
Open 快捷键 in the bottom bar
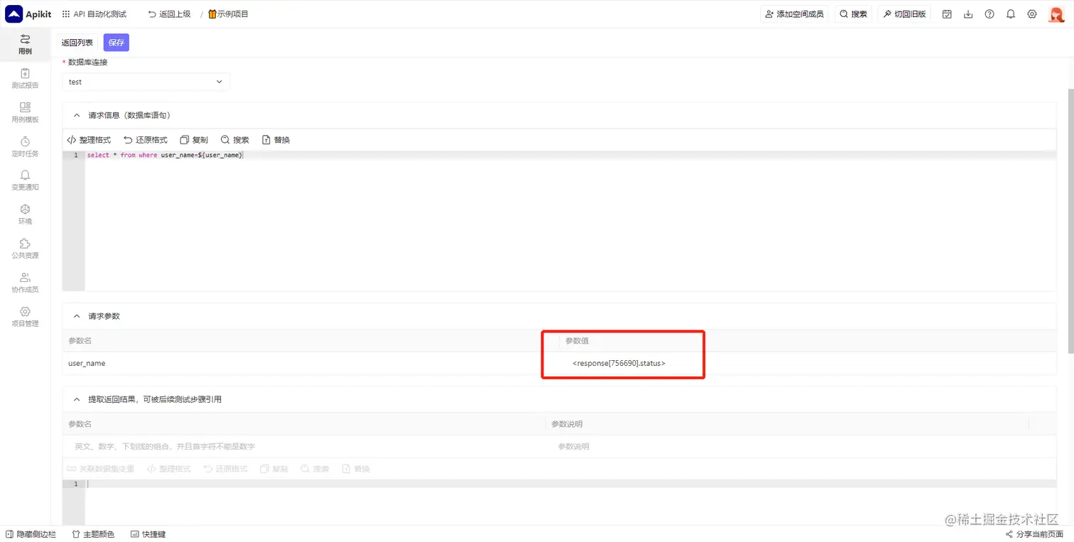point(148,534)
